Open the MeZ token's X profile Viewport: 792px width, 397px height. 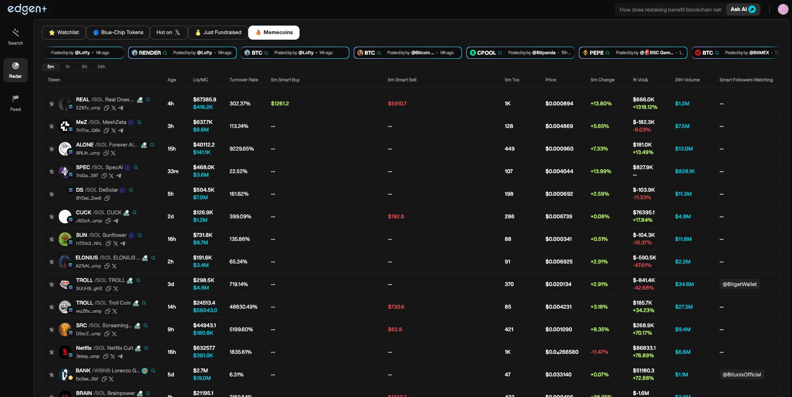(x=114, y=130)
